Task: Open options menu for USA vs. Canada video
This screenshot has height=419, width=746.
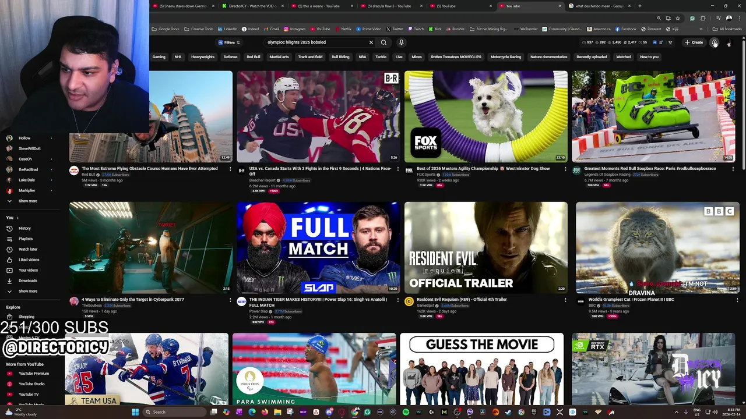Action: point(397,169)
